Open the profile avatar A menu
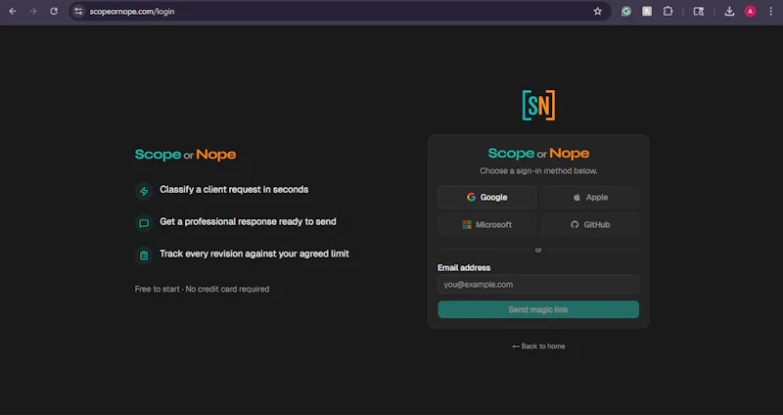Screen dimensions: 783x415 [750, 11]
